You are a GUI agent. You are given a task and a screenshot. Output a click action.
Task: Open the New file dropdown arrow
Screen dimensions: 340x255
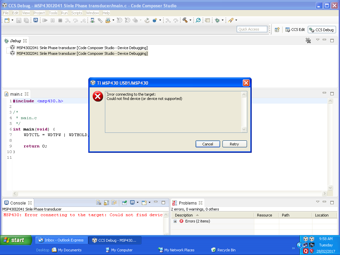pos(12,20)
